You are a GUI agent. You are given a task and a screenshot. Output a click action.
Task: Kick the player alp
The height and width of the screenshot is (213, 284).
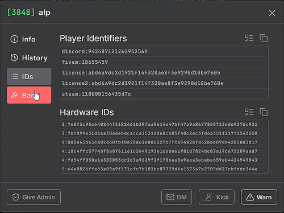tap(216, 197)
